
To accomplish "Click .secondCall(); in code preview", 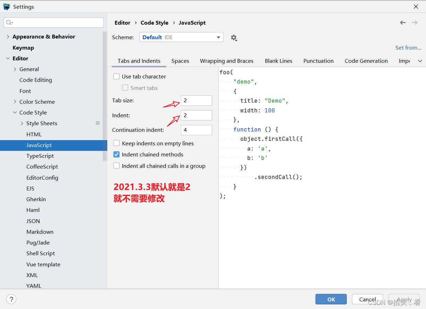I will click(x=278, y=177).
